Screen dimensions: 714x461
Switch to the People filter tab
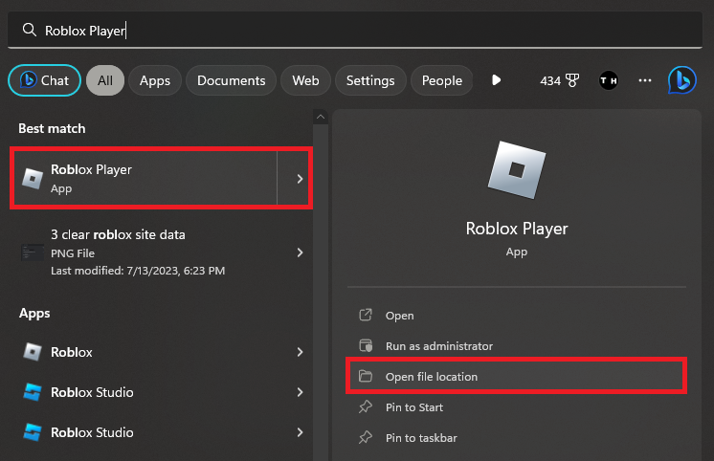(x=441, y=80)
